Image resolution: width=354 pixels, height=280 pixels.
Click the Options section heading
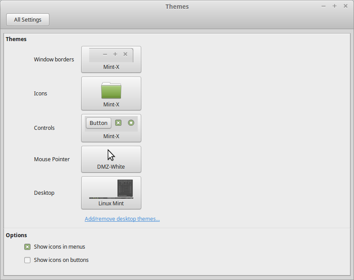point(16,235)
